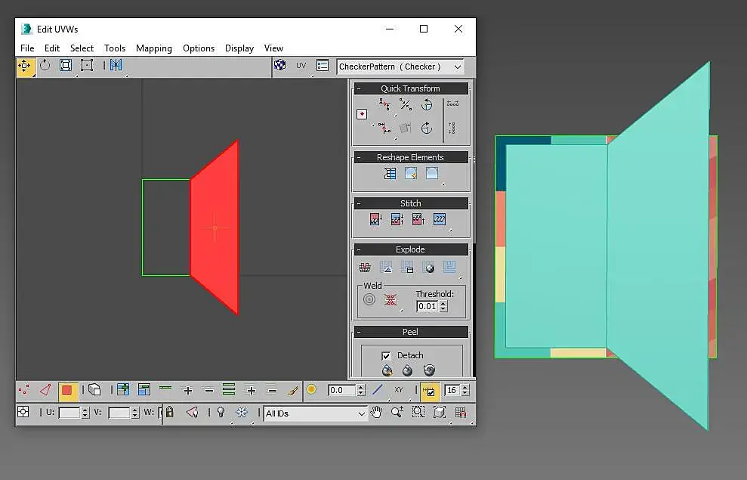This screenshot has width=747, height=480.
Task: Click the texture list options icon
Action: (x=323, y=65)
